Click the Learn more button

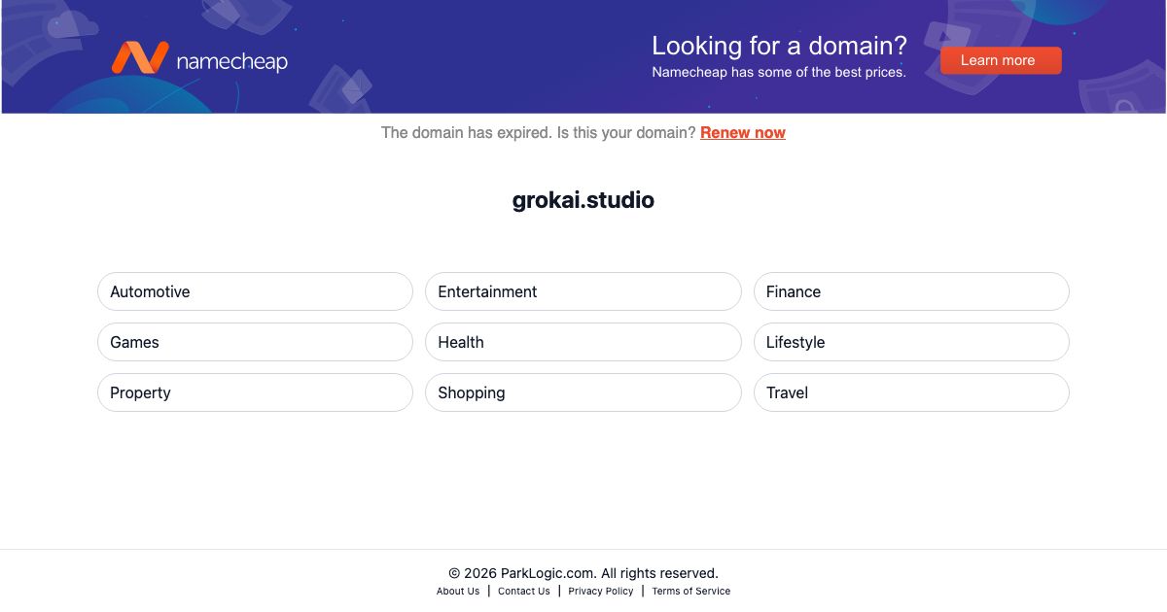[1001, 60]
